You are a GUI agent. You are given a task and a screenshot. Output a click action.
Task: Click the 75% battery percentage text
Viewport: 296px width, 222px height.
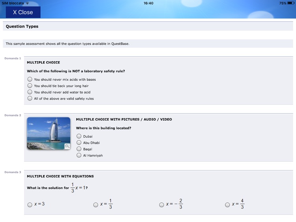pos(283,3)
